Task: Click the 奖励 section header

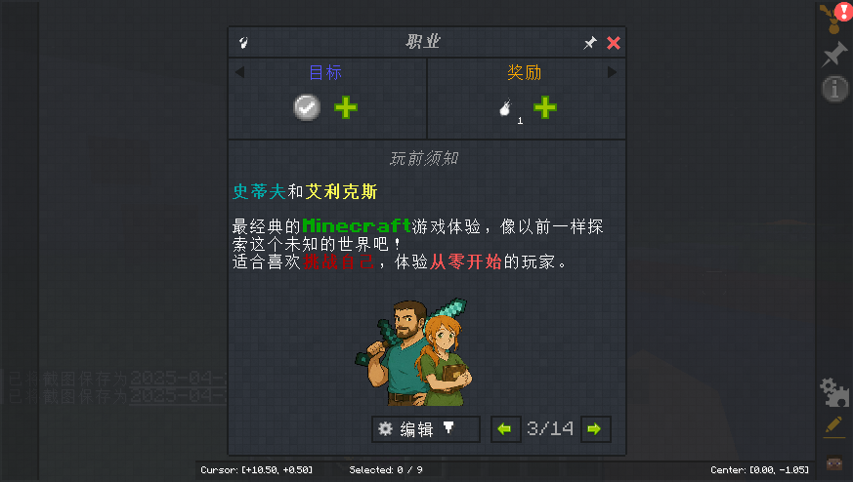Action: click(525, 72)
